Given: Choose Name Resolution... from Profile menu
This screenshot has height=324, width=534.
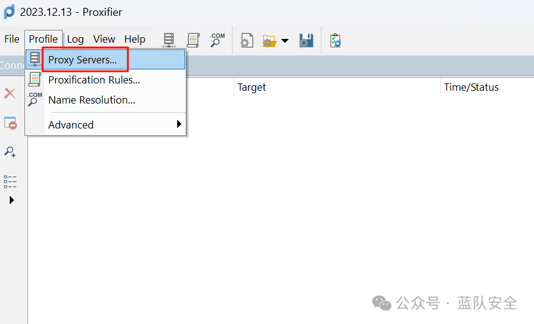Looking at the screenshot, I should click(x=105, y=100).
